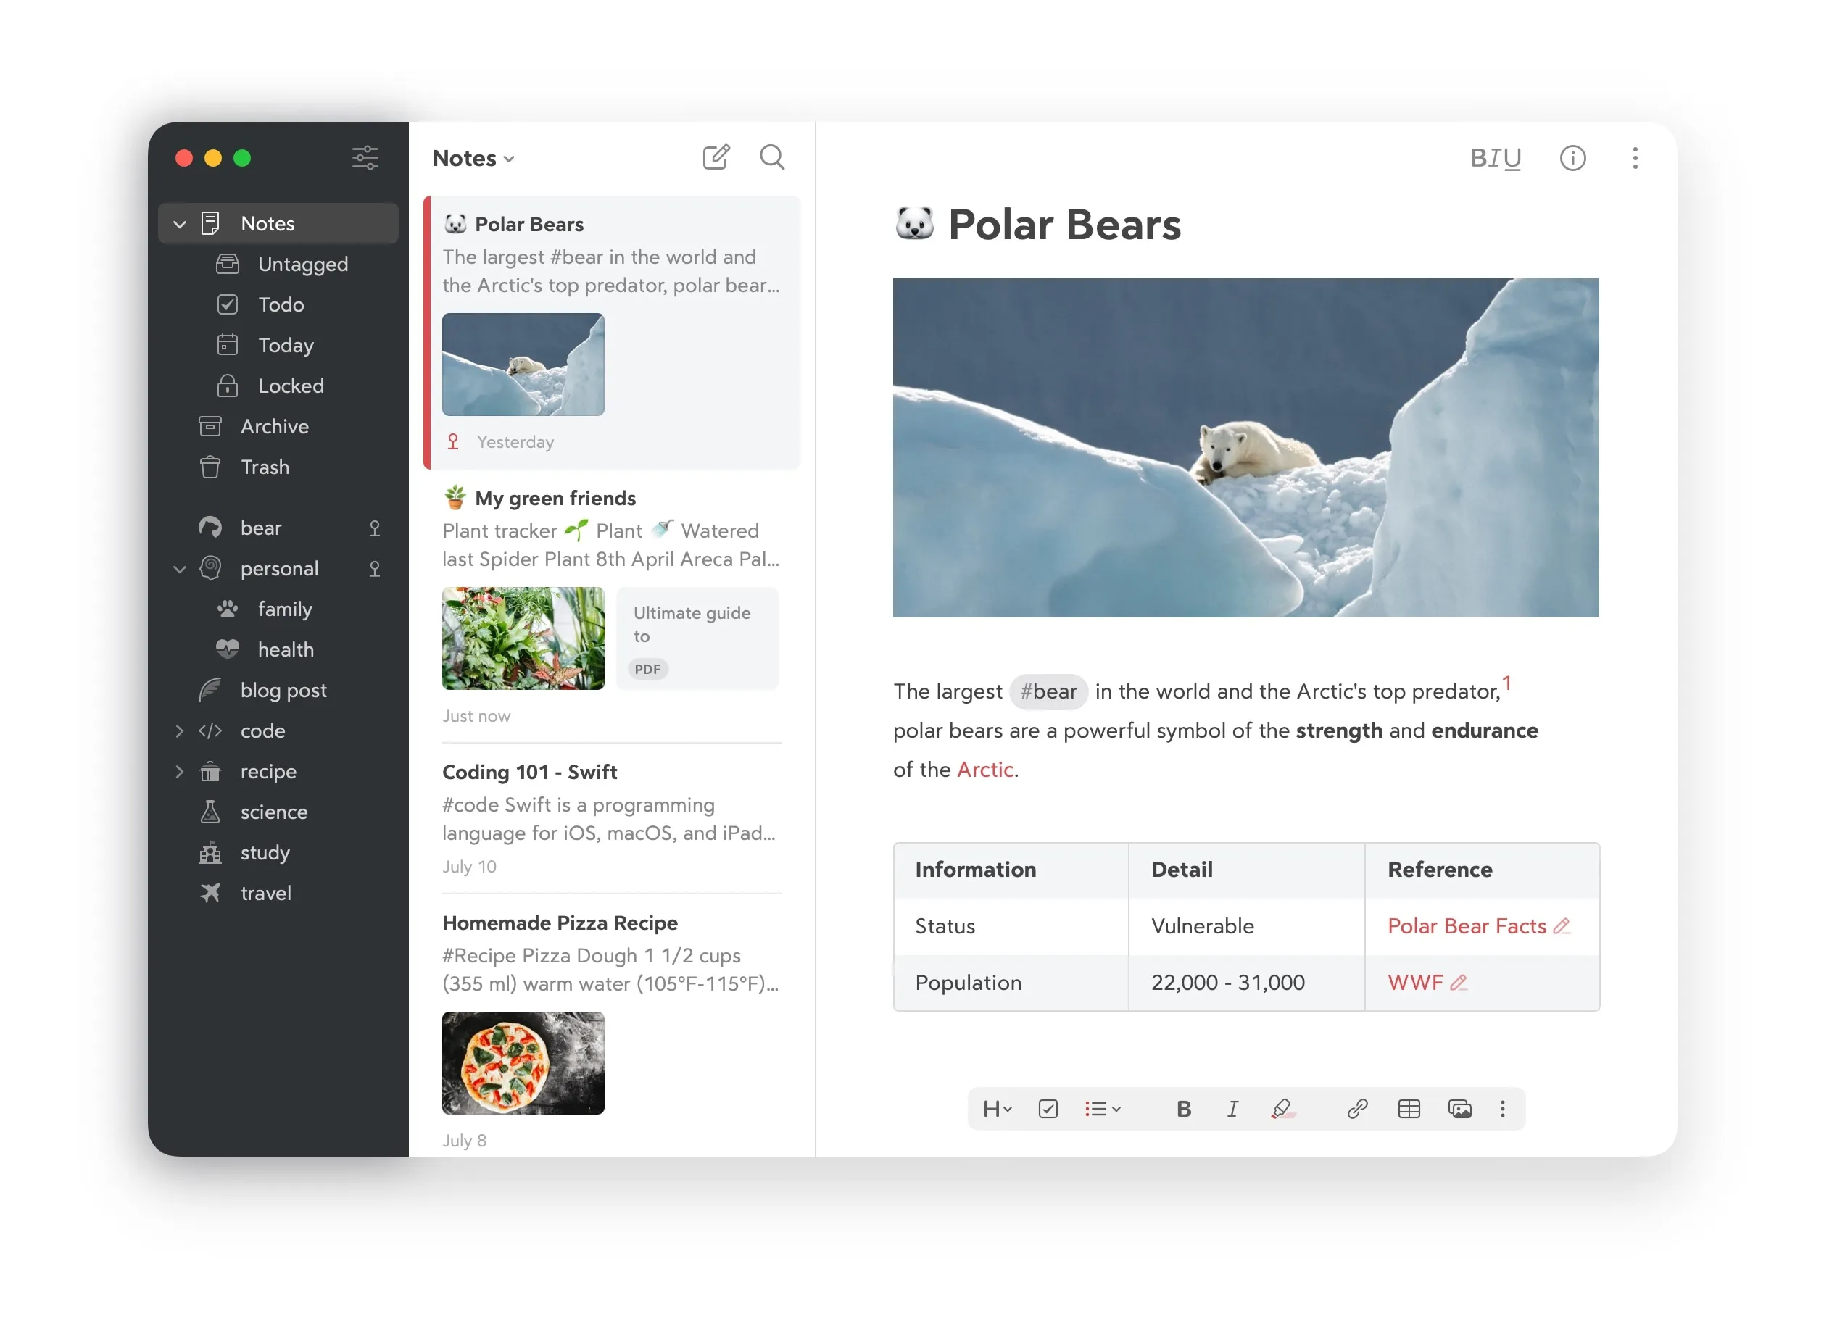Expand the recipe category in sidebar

178,772
